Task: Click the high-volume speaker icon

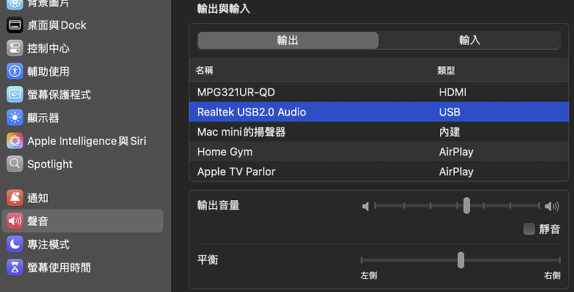Action: 552,207
